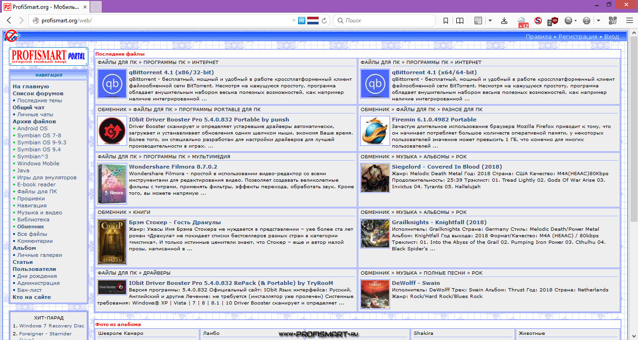The image size is (638, 340).
Task: Open Windows 7 Recovery Disc hit-parade link
Action: (51, 326)
